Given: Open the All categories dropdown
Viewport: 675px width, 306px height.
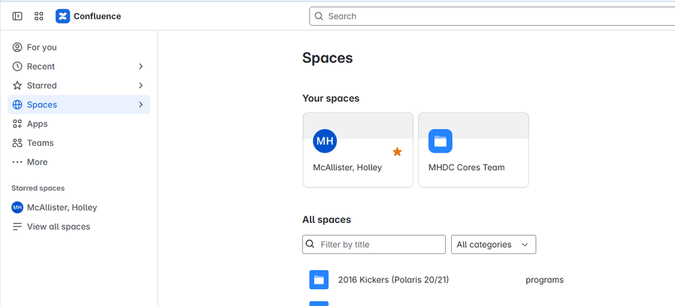Looking at the screenshot, I should [x=493, y=245].
